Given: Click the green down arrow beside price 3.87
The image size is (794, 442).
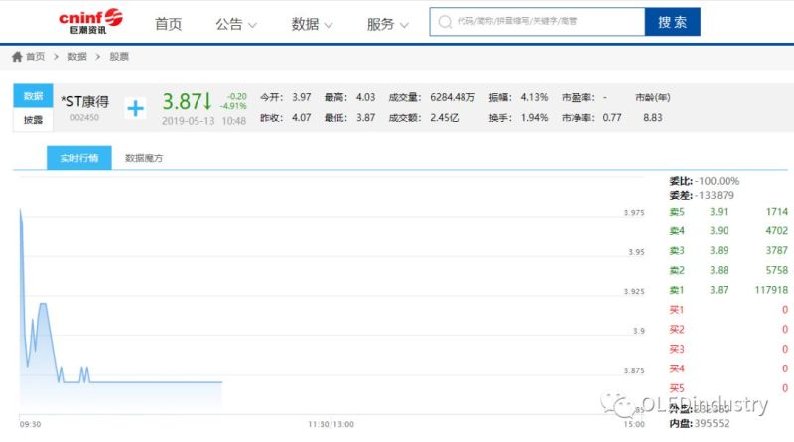Looking at the screenshot, I should tap(208, 101).
